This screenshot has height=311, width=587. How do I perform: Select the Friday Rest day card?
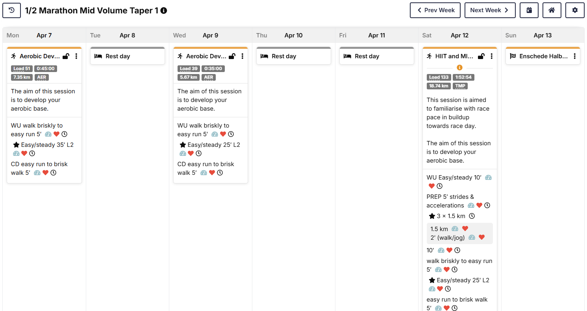[377, 56]
